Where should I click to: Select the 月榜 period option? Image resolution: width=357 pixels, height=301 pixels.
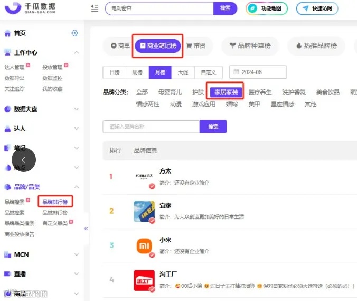tap(160, 72)
